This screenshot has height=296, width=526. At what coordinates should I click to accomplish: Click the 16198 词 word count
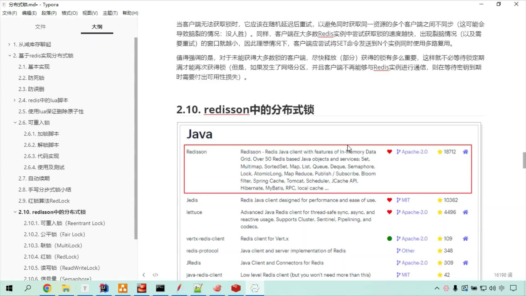coord(503,275)
